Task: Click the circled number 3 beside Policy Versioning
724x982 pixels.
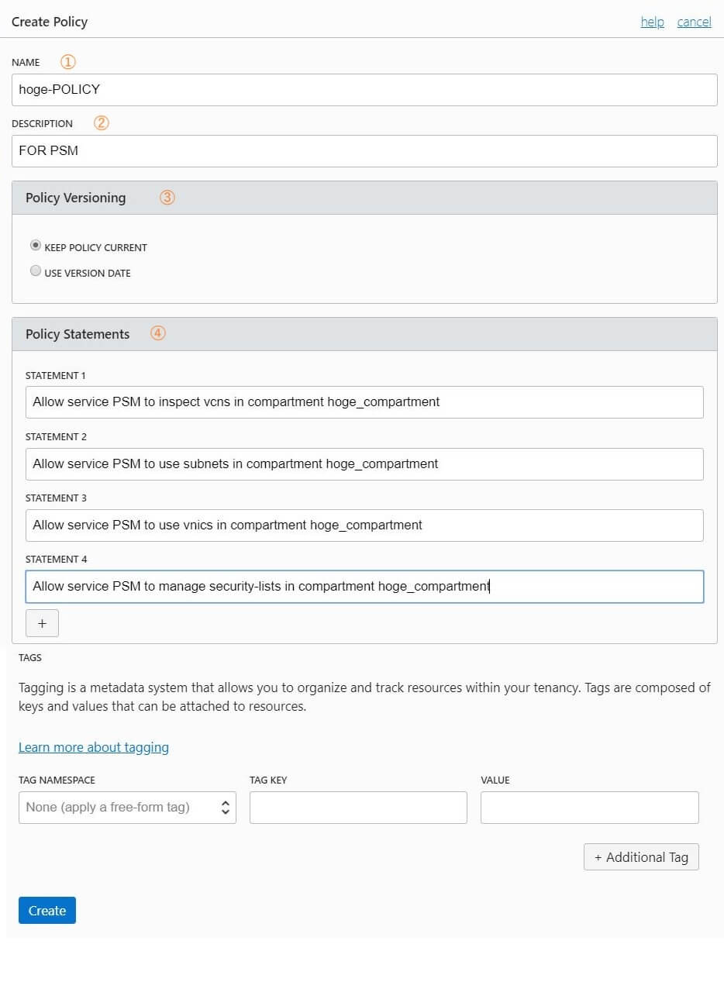Action: tap(167, 198)
